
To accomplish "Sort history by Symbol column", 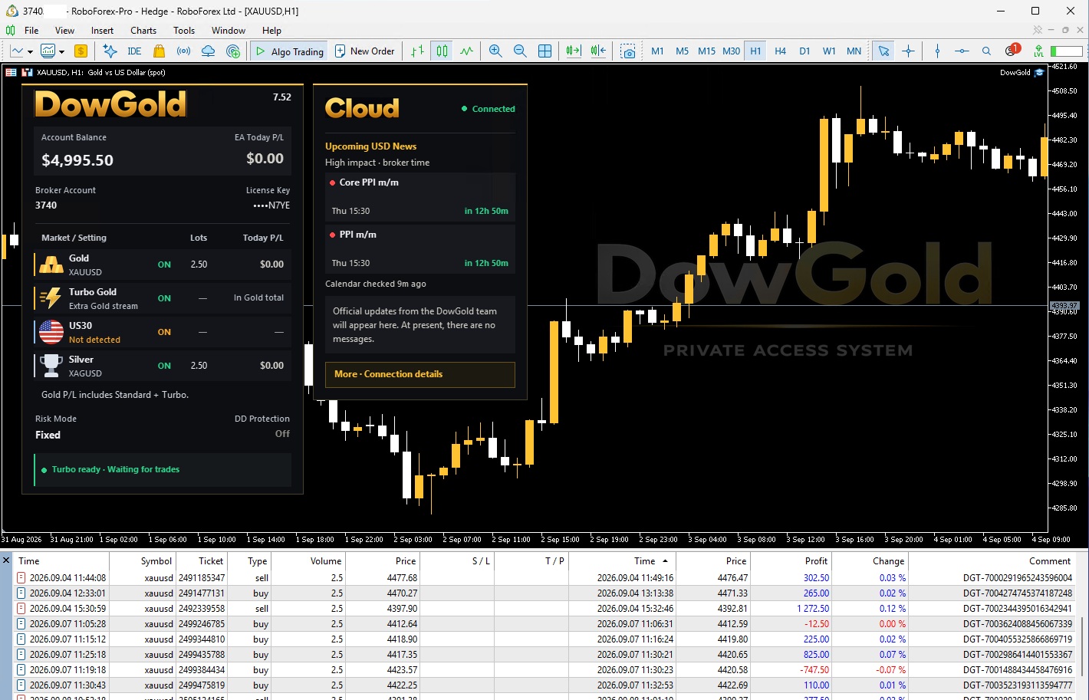I will 156,561.
